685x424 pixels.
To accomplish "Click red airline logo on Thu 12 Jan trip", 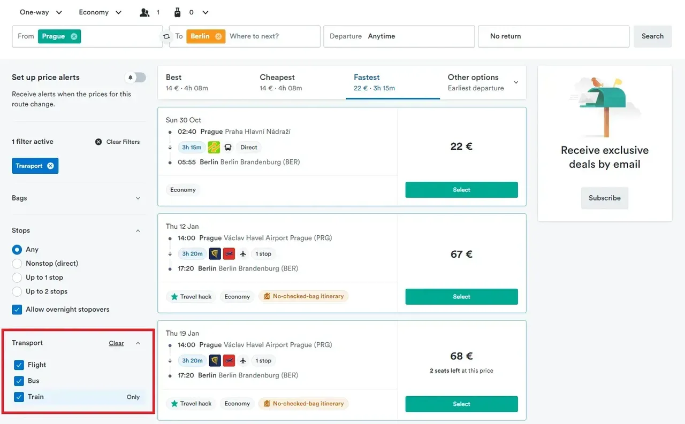I will (229, 254).
